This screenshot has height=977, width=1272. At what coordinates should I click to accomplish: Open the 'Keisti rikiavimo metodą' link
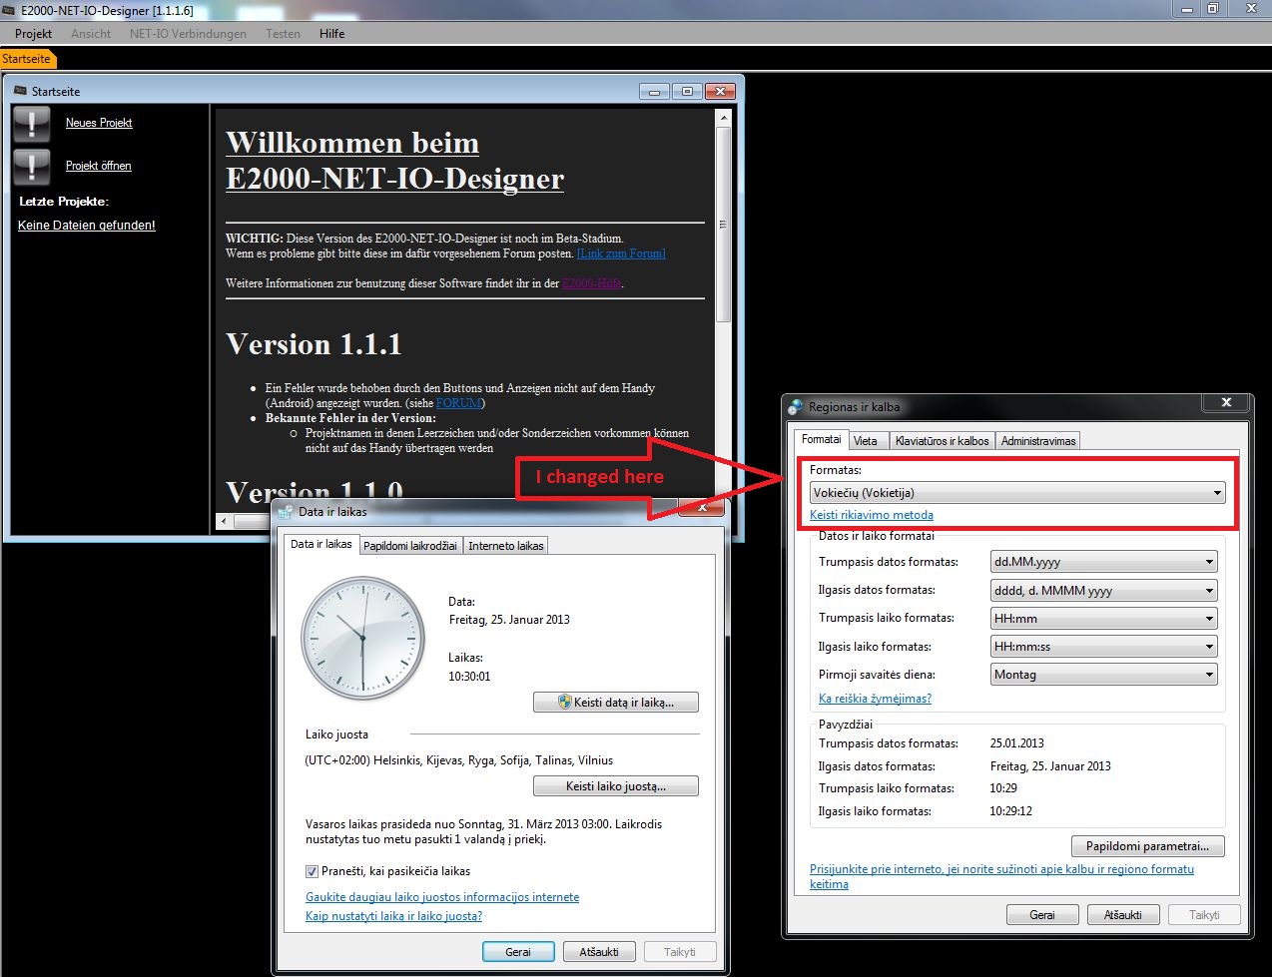coord(871,515)
